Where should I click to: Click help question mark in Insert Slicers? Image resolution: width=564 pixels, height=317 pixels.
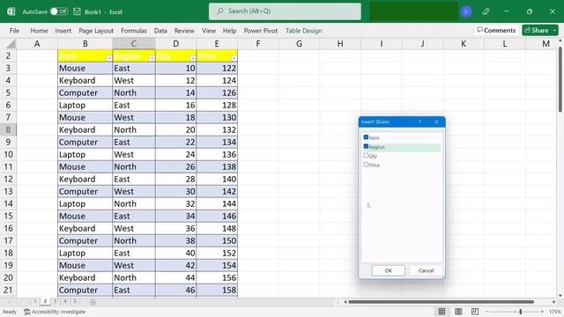pyautogui.click(x=419, y=122)
